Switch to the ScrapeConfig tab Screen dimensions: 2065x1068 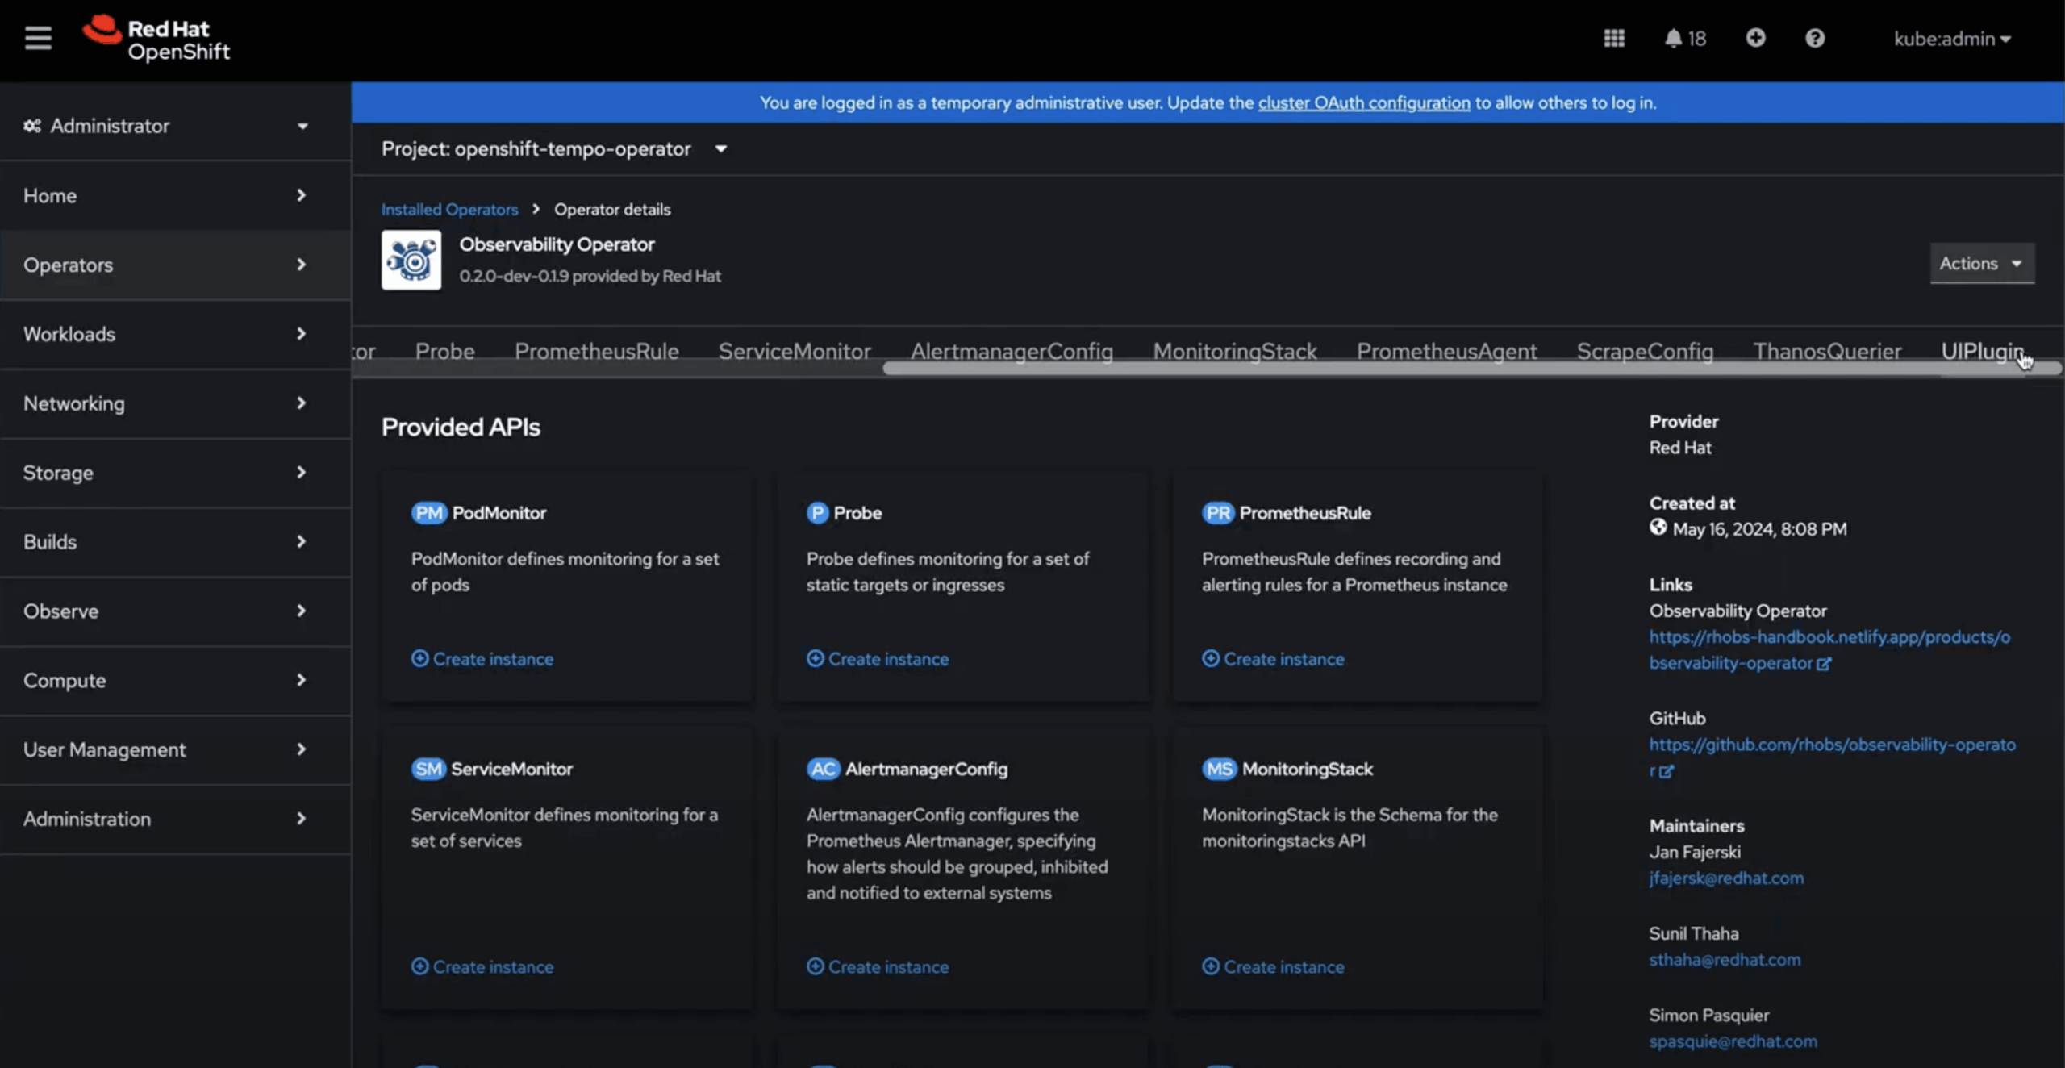pyautogui.click(x=1645, y=351)
